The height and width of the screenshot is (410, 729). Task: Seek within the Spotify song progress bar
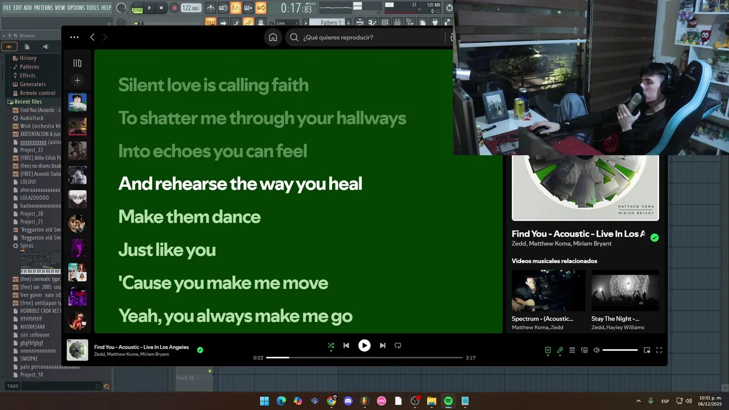tap(364, 358)
